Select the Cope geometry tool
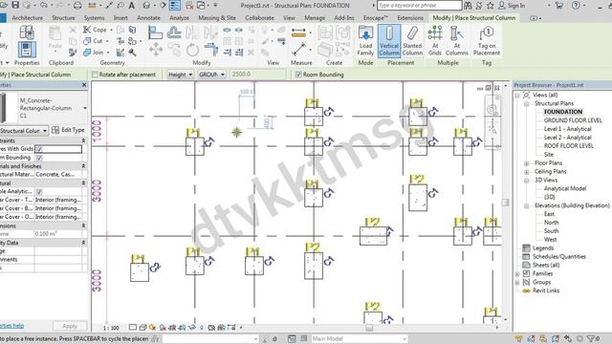This screenshot has height=344, width=612. tap(96, 30)
